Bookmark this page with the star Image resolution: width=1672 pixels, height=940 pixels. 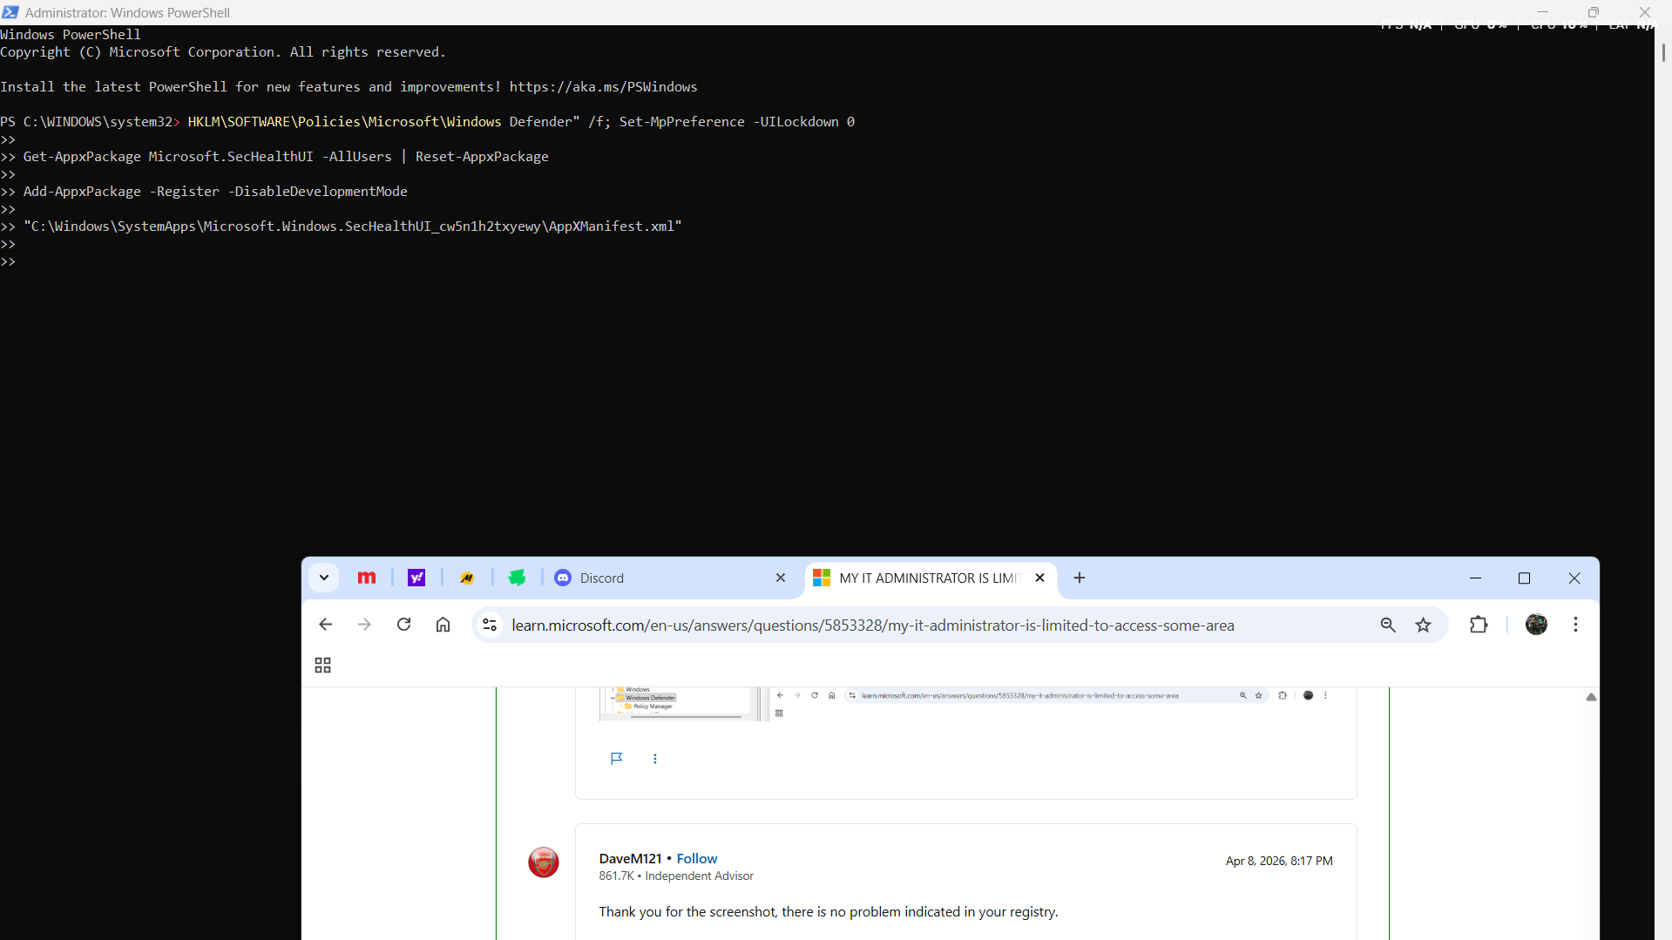coord(1424,625)
